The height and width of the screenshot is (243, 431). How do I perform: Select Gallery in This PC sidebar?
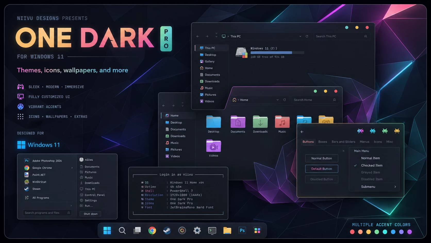210,61
